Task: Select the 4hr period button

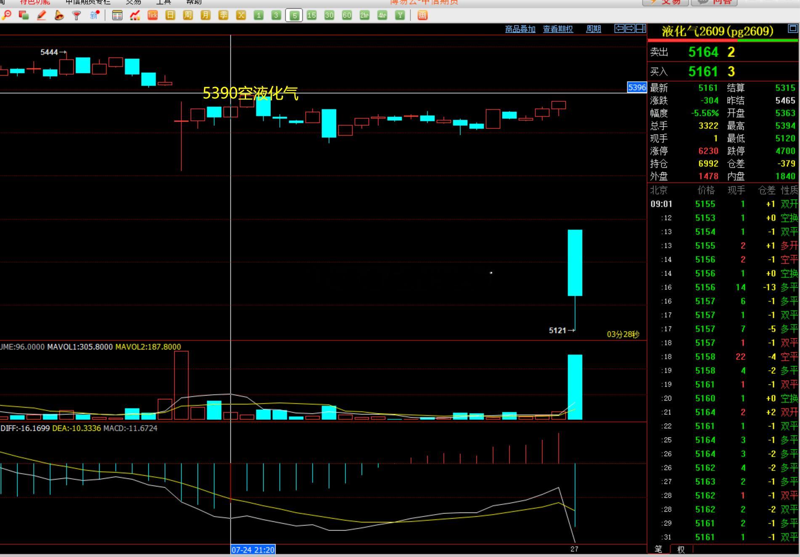Action: click(x=382, y=16)
